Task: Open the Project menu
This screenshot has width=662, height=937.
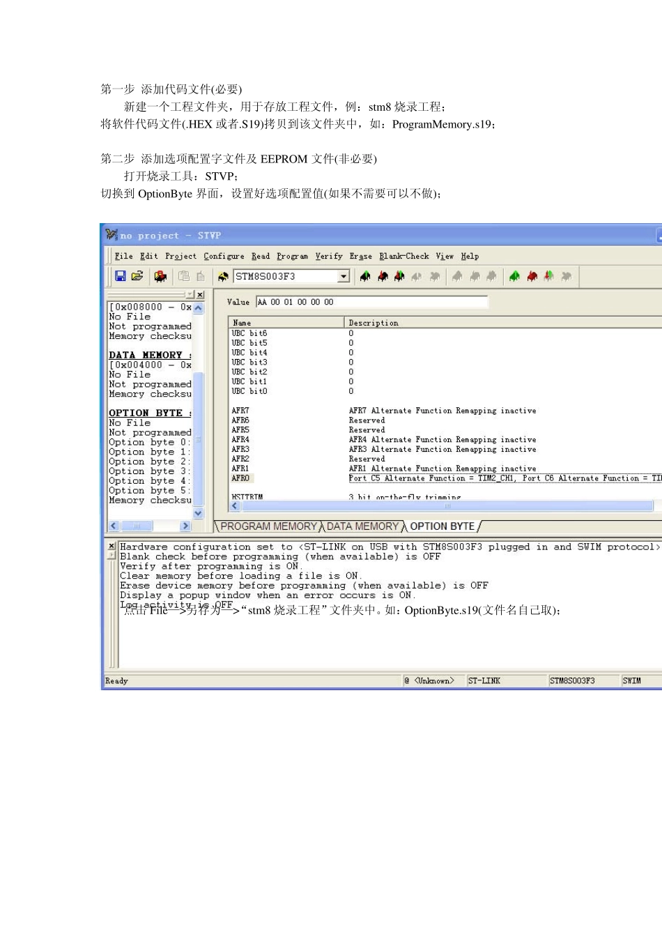Action: [181, 256]
